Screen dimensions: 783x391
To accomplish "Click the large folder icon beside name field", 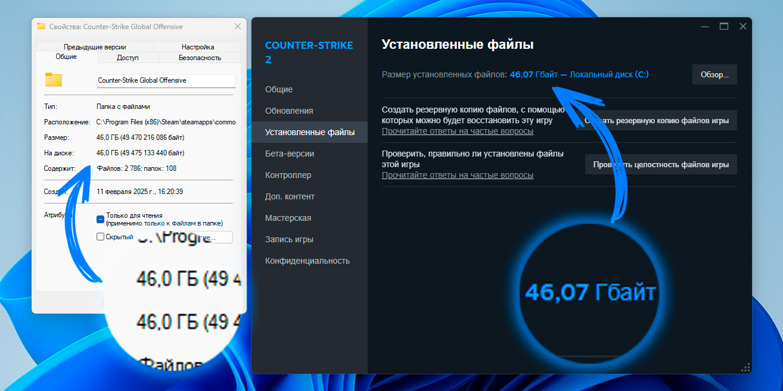I will pyautogui.click(x=54, y=80).
